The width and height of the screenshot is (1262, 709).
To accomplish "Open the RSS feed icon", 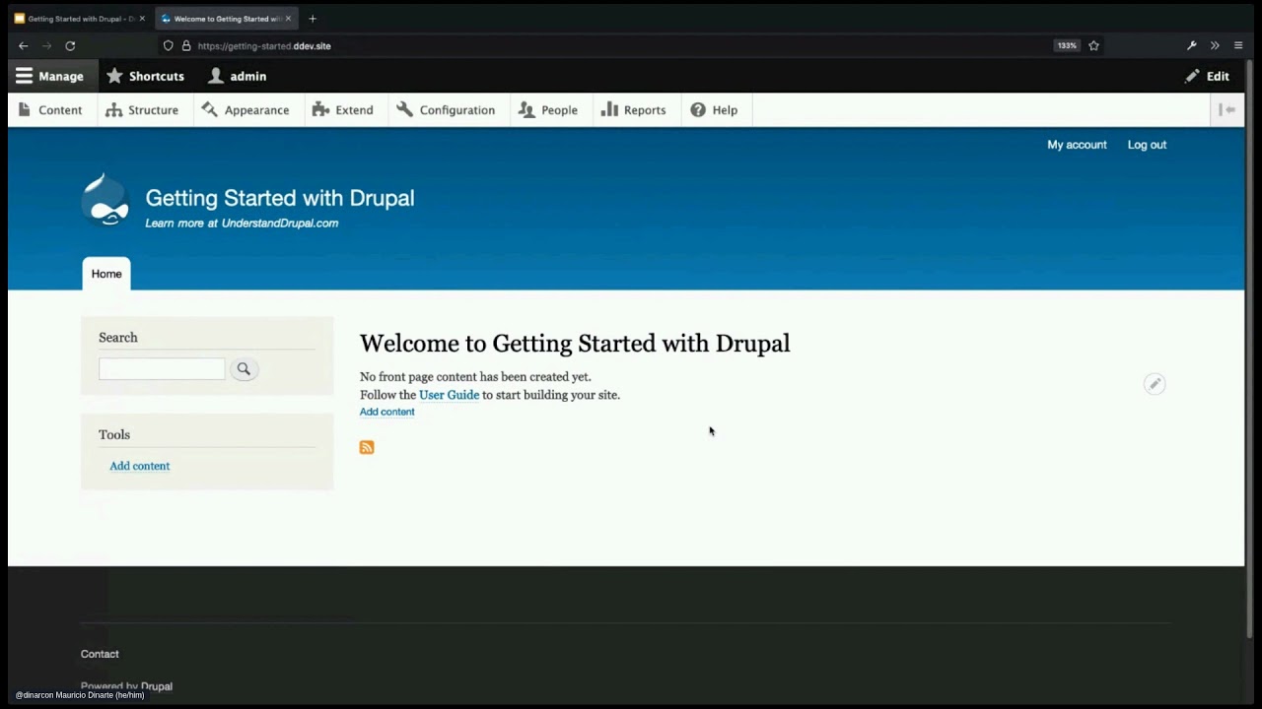I will 367,447.
